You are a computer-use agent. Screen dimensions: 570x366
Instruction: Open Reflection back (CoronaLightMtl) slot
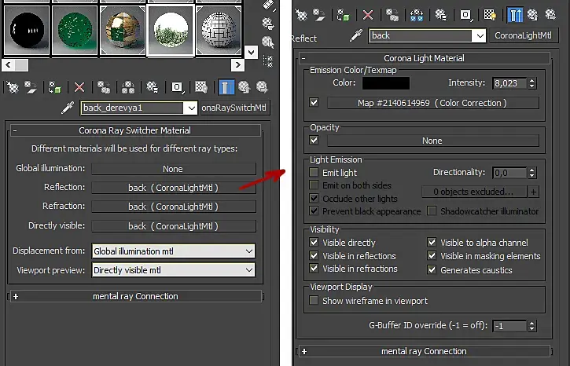tap(174, 188)
